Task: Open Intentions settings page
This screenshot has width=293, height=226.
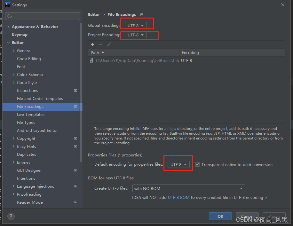Action: (26, 178)
